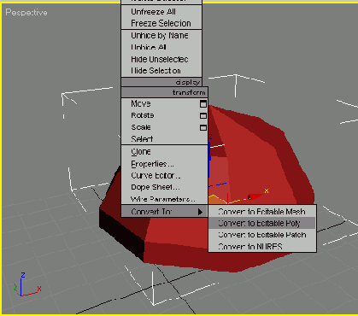Image resolution: width=358 pixels, height=316 pixels.
Task: Open Move transform settings box icon
Action: click(x=203, y=104)
